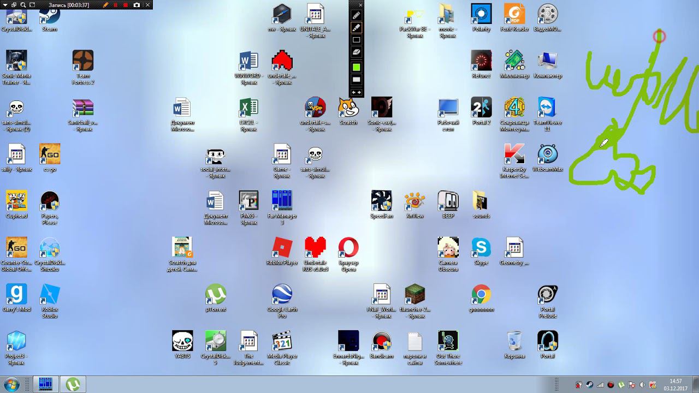Click the cs go desktop icon
Screen dimensions: 699x393
coord(50,158)
